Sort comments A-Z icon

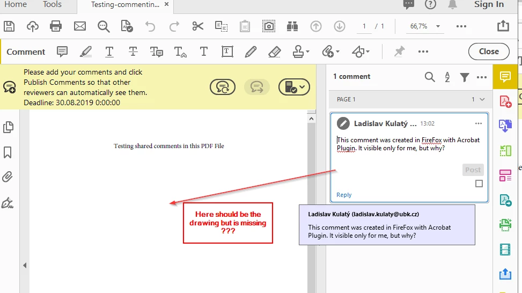click(x=447, y=77)
